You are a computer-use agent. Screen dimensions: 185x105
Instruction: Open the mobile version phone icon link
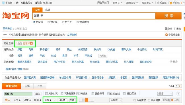point(3,3)
